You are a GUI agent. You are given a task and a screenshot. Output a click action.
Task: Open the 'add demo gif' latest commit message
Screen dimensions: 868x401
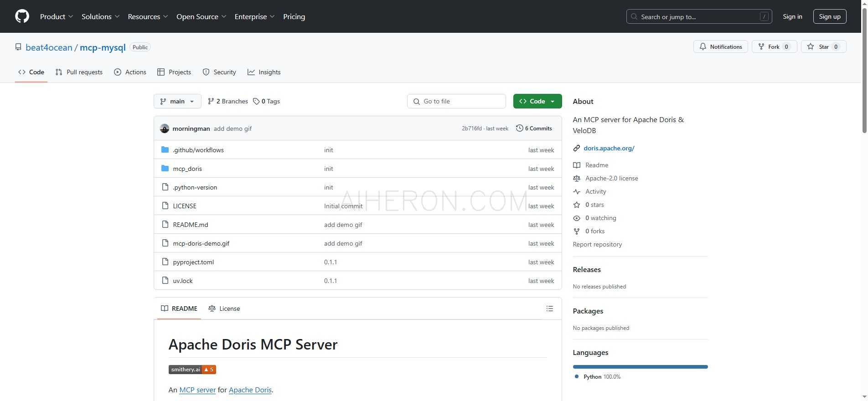[232, 129]
